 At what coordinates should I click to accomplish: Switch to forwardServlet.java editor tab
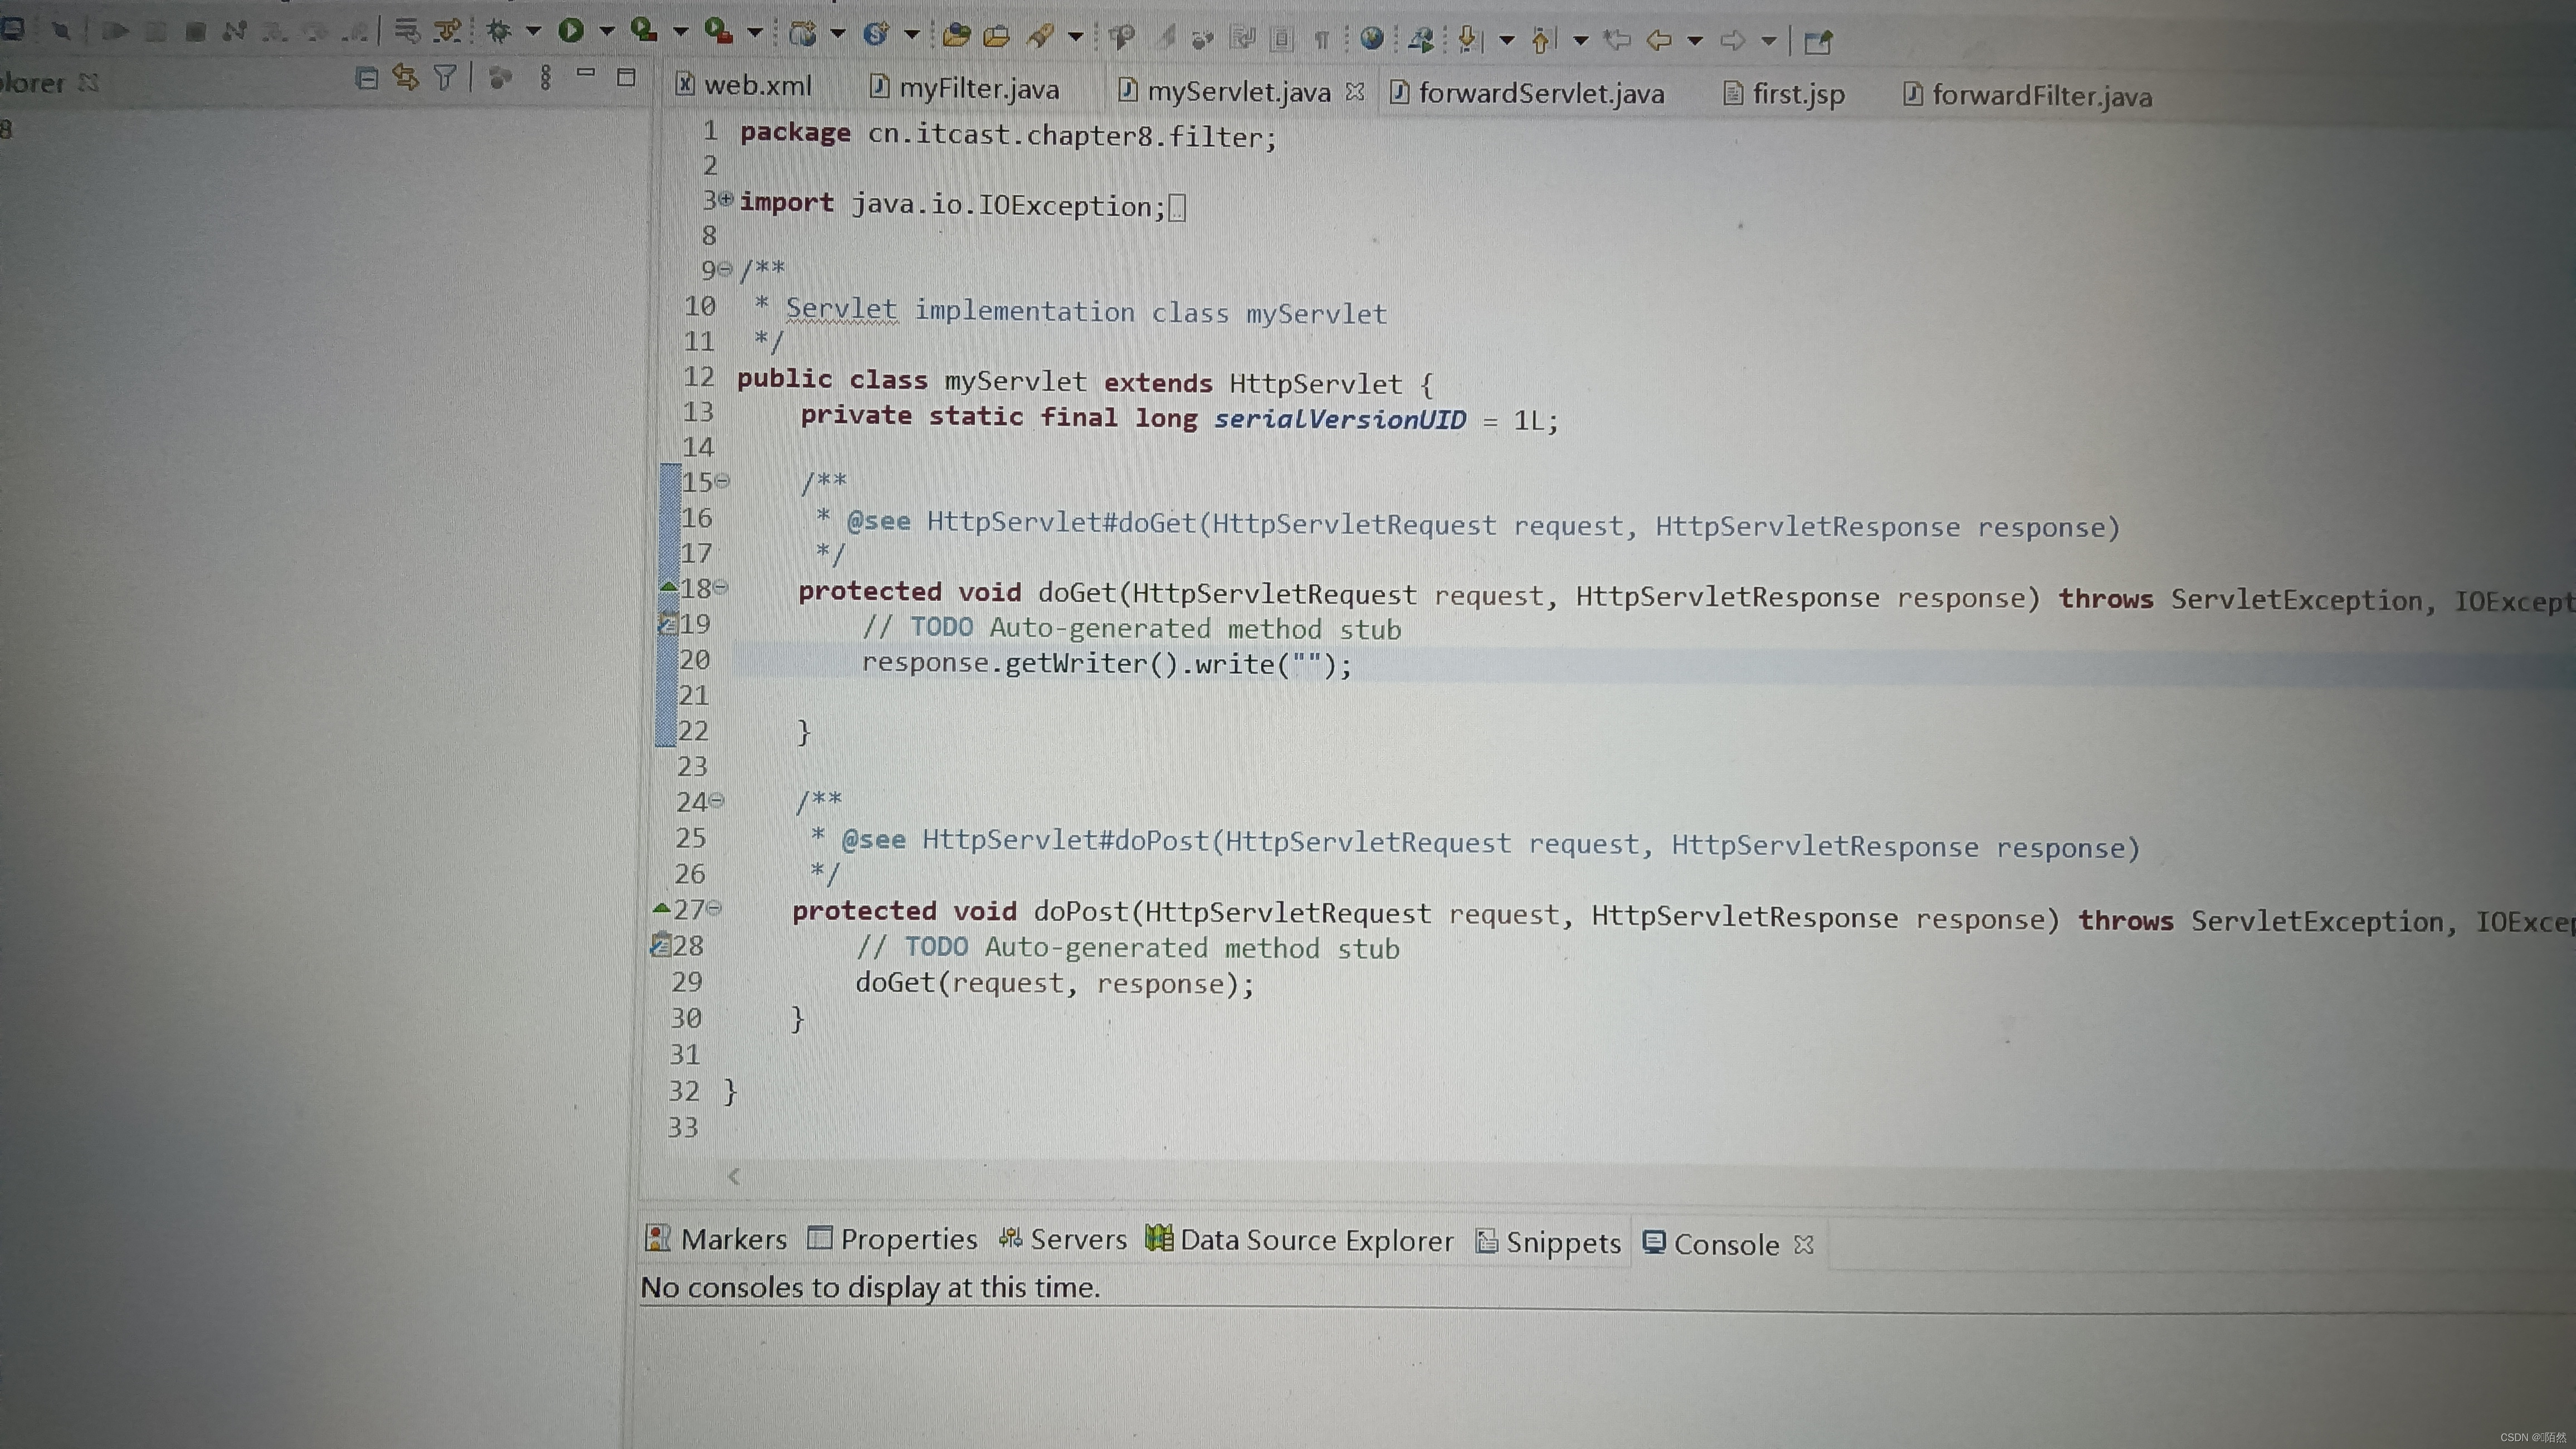1528,93
